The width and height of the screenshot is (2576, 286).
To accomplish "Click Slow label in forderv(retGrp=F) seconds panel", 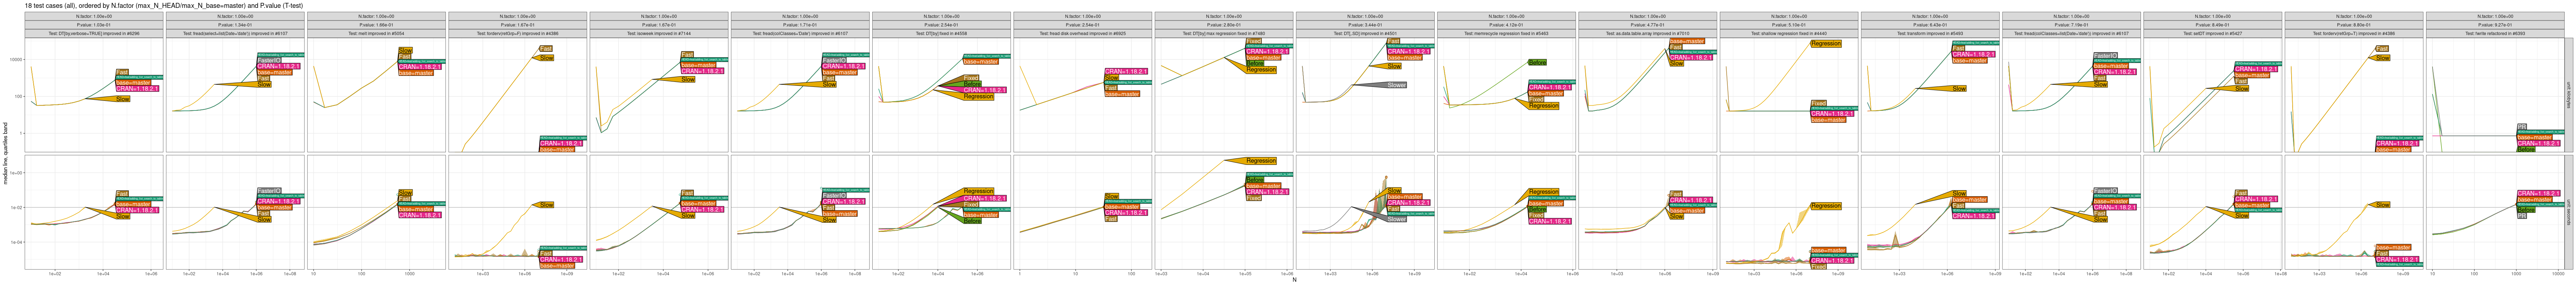I will (x=547, y=205).
